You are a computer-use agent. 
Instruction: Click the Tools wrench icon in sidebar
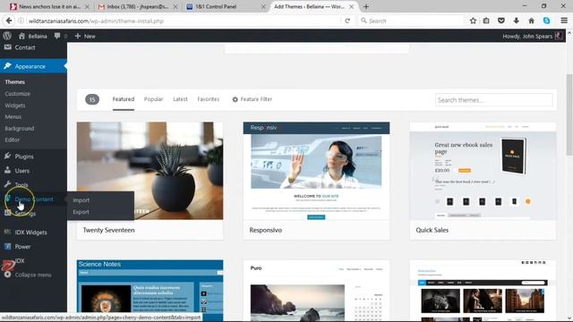click(7, 184)
